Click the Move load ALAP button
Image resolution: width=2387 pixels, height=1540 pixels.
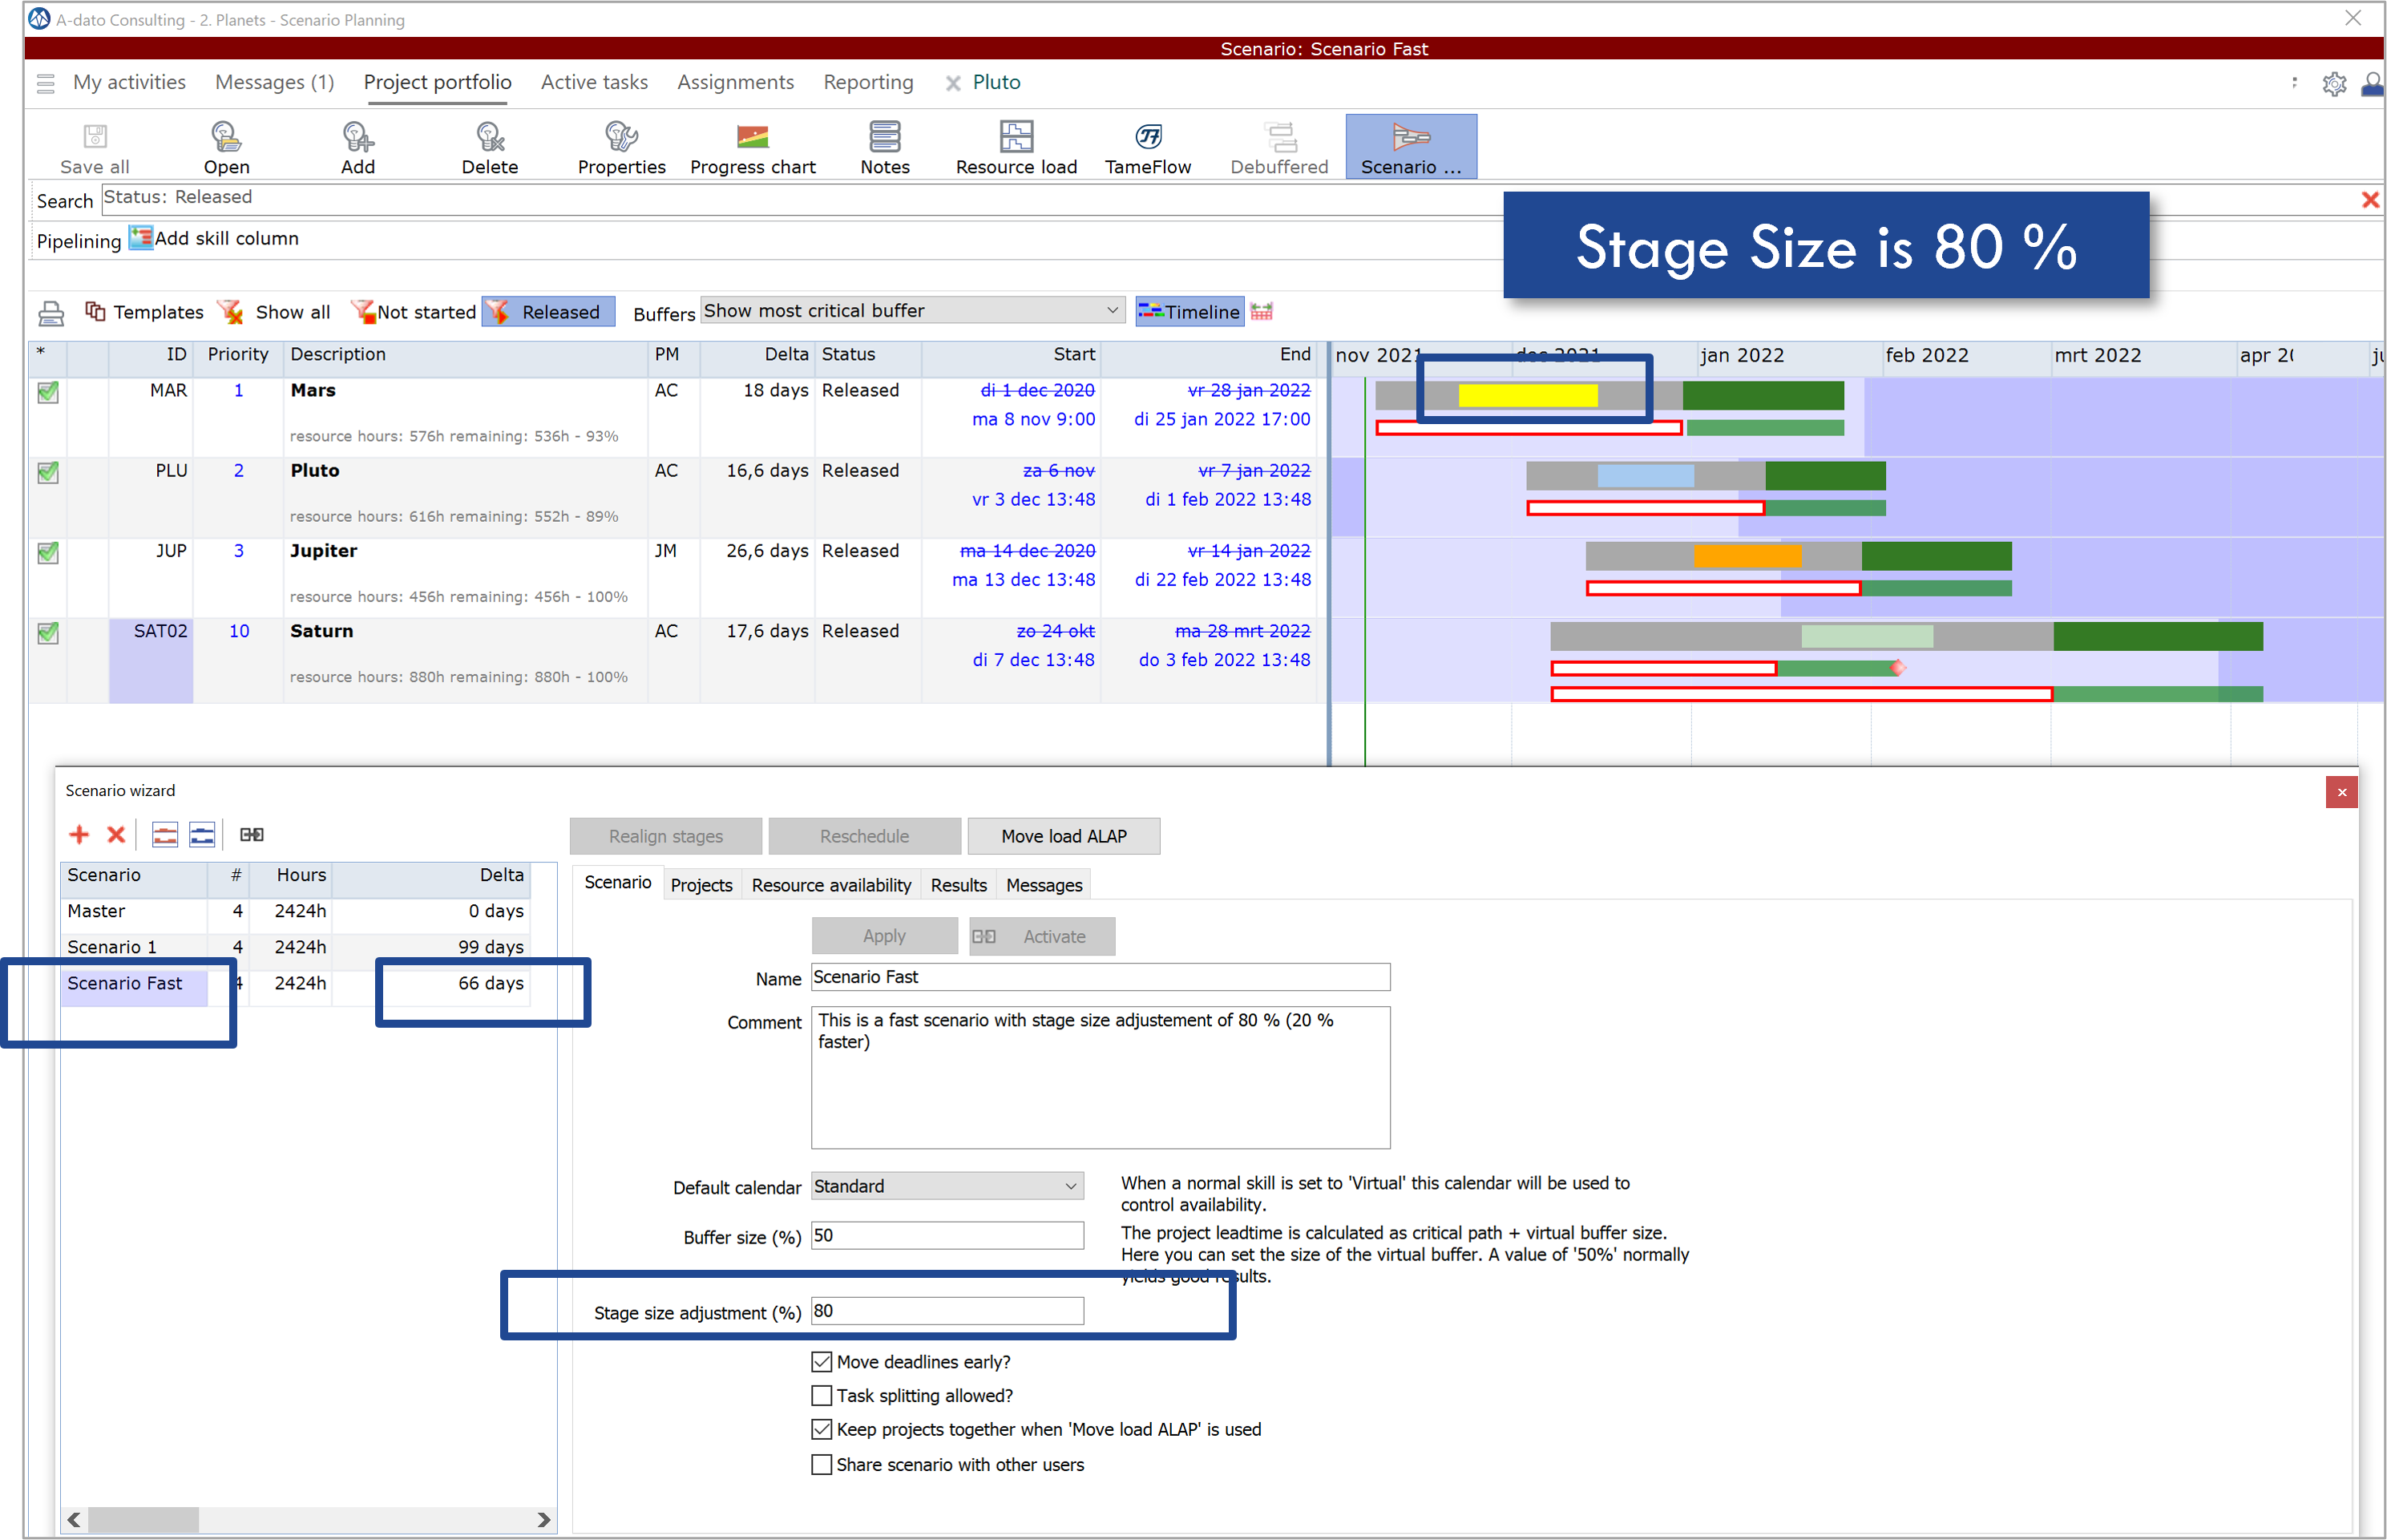pyautogui.click(x=1064, y=836)
